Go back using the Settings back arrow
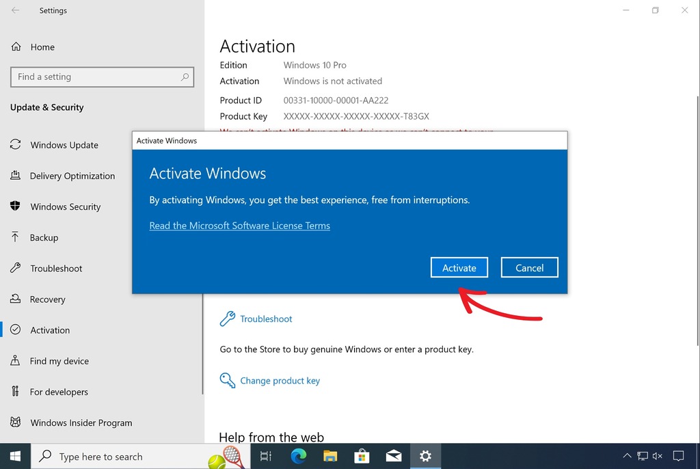Screen dimensions: 700x469 (x=15, y=10)
